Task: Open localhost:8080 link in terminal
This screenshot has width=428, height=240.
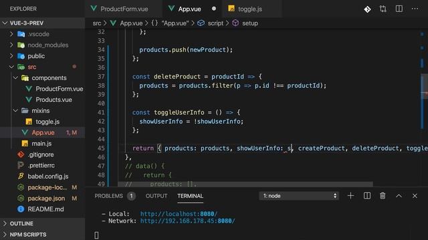Action: (179, 214)
